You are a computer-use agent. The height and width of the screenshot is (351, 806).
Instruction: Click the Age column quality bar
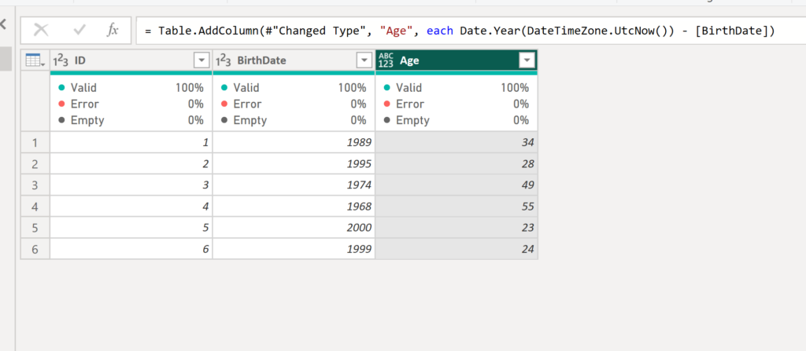(457, 73)
